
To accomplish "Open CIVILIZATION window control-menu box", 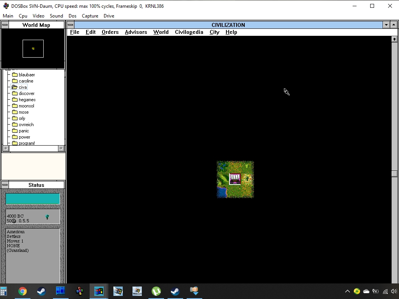I will [x=71, y=25].
